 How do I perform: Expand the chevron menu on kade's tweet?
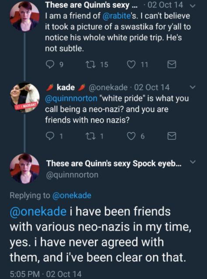tap(193, 87)
